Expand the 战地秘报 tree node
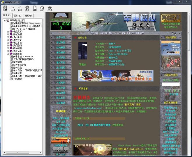This screenshot has width=192, height=157. pos(8,54)
